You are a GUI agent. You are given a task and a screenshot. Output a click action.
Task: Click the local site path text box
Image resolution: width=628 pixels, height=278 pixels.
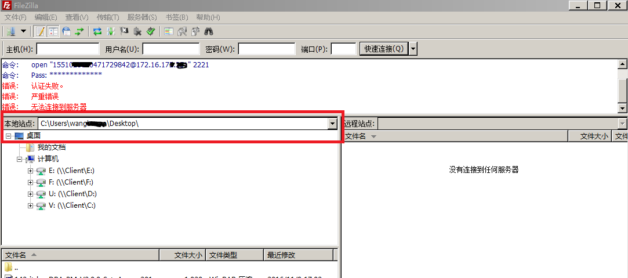pyautogui.click(x=183, y=124)
